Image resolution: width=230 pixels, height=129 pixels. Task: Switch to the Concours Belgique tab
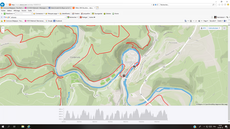pyautogui.click(x=12, y=8)
